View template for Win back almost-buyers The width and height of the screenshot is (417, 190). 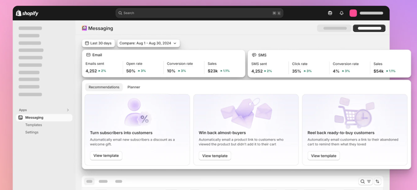(215, 156)
